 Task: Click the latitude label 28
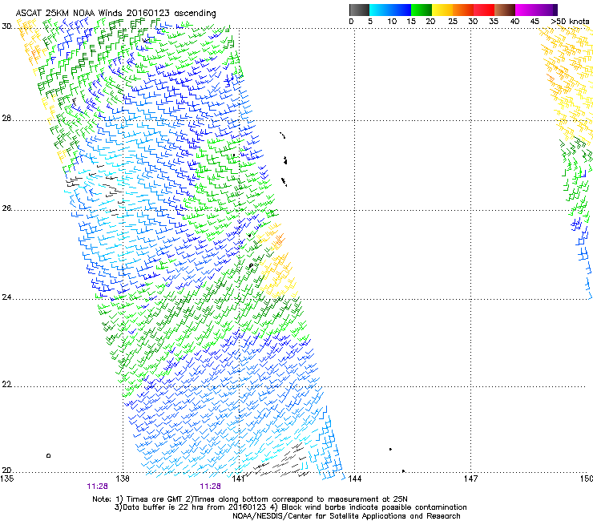(x=6, y=118)
